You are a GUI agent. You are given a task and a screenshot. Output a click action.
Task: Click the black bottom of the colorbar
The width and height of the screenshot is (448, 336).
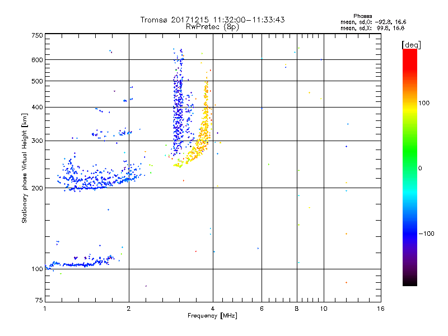(x=410, y=282)
